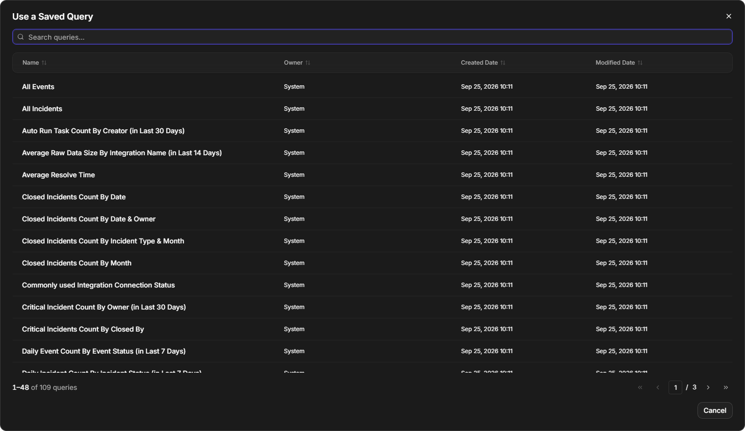Click the Created Date column header
Screen dimensions: 745x431
[479, 63]
